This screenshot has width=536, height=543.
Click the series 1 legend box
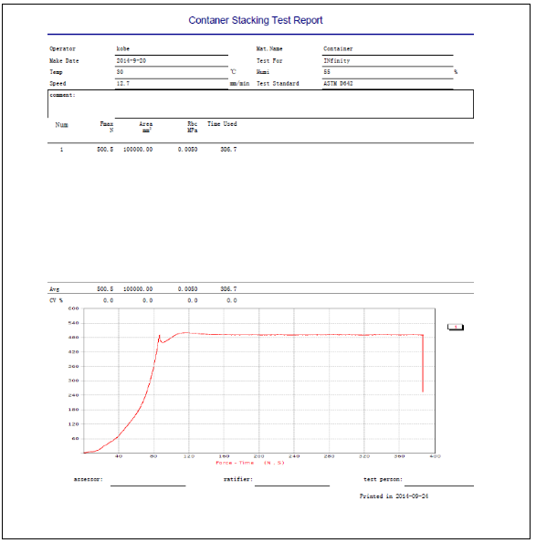pyautogui.click(x=456, y=327)
